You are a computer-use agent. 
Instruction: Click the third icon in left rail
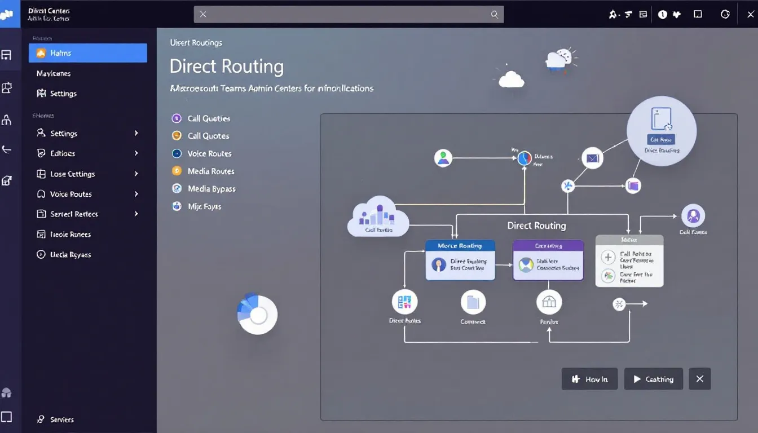click(x=7, y=120)
